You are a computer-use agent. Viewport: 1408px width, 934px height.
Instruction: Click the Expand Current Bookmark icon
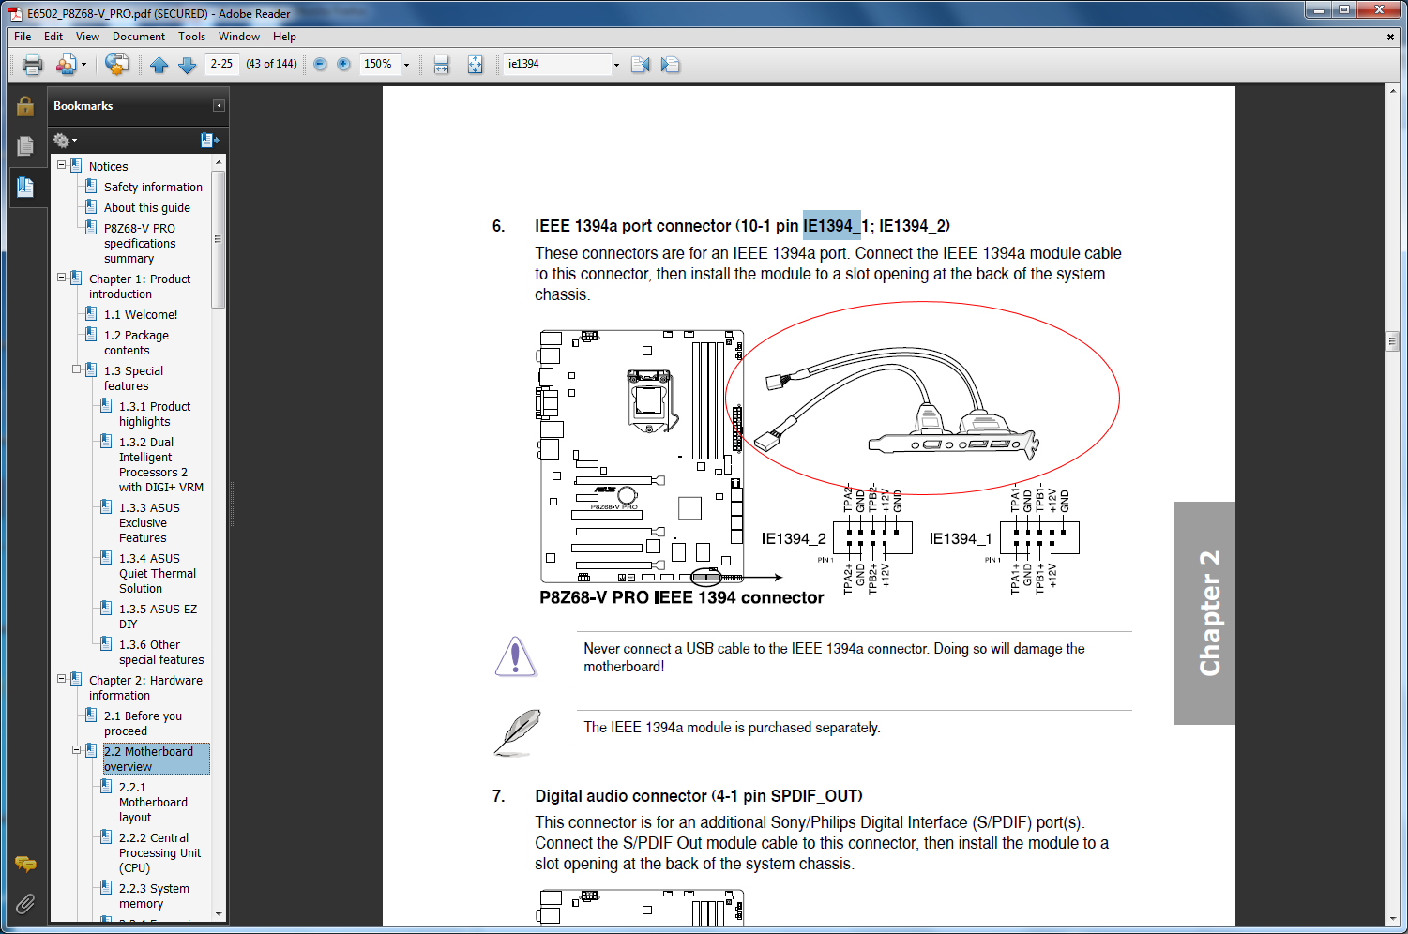coord(209,141)
